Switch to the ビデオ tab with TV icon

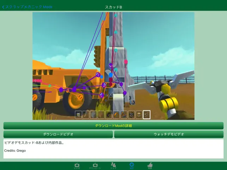point(77,166)
